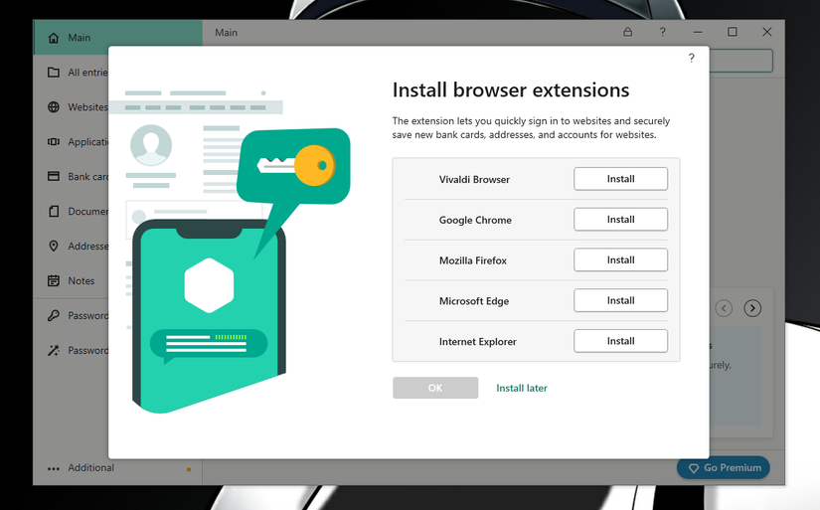
Task: Choose Install later link
Action: click(x=522, y=388)
